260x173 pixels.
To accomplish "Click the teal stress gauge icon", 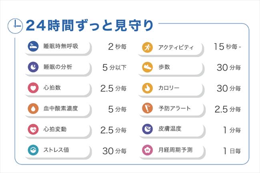I will 33,150.
